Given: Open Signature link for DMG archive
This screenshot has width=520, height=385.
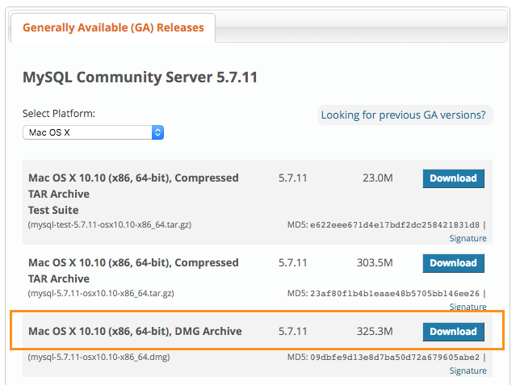Looking at the screenshot, I should click(468, 370).
